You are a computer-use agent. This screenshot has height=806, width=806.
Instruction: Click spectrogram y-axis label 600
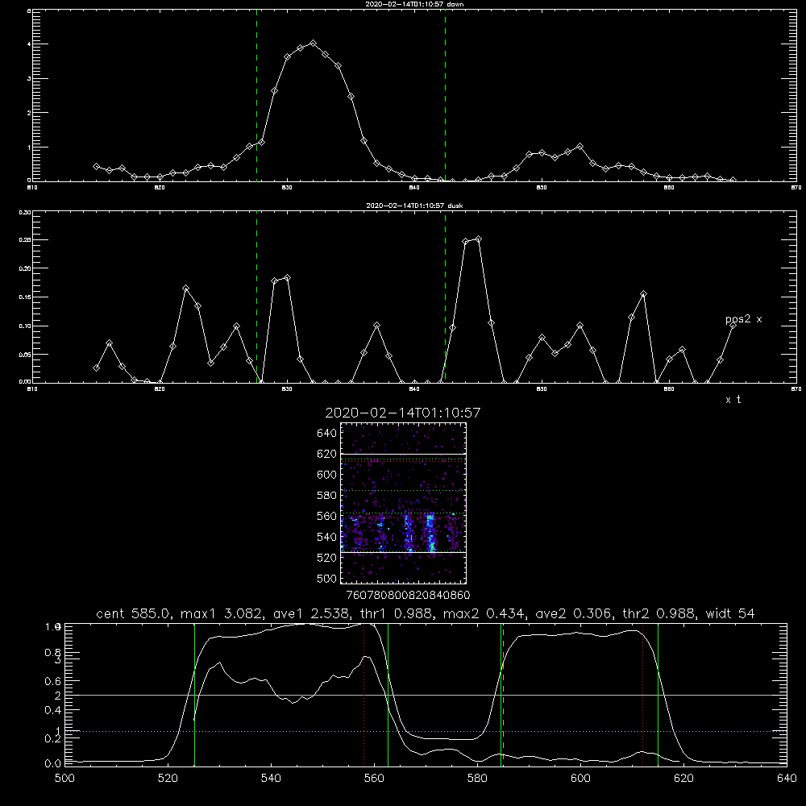pyautogui.click(x=327, y=475)
